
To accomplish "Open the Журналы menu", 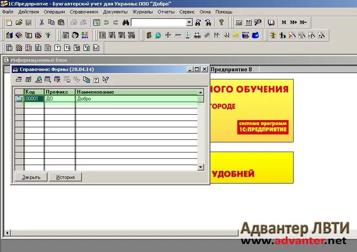I will pos(142,12).
